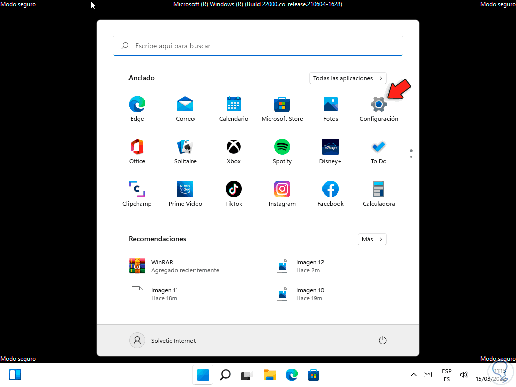Launch Spotify from pinned apps

(282, 151)
